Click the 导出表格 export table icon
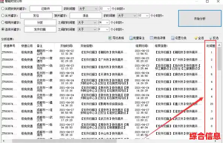Image resolution: width=223 pixels, height=143 pixels. [110, 38]
